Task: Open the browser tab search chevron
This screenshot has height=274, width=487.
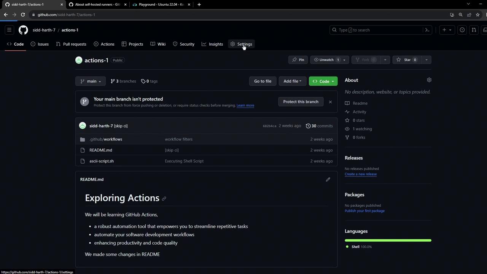Action: click(468, 4)
